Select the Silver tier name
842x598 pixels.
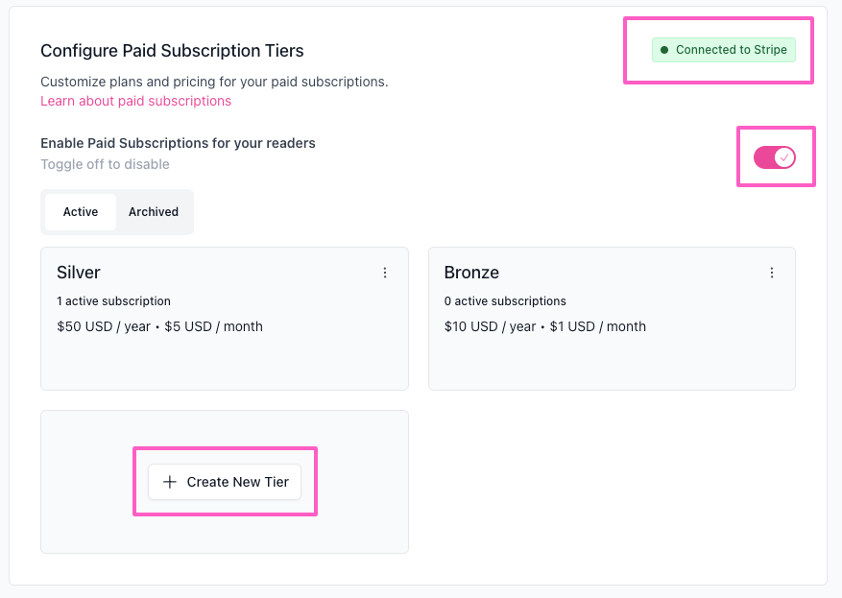tap(79, 273)
